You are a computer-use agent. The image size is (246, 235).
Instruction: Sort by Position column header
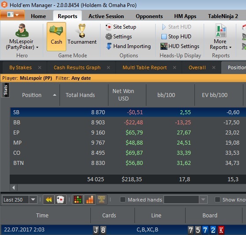tap(32, 95)
